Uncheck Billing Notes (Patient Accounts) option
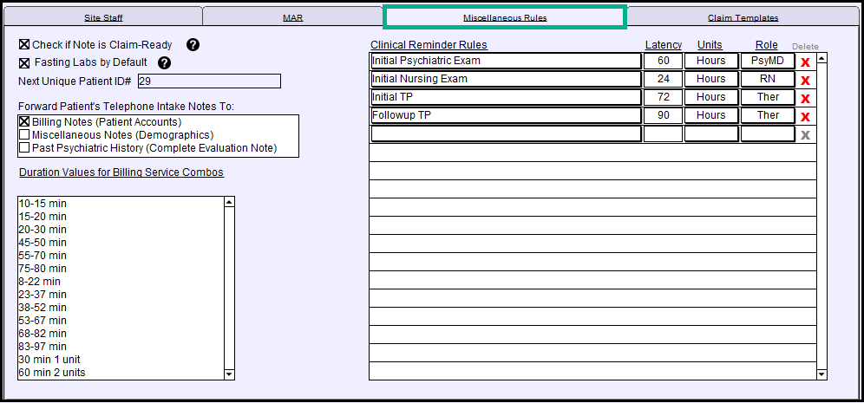Screen dimensions: 864x403 tap(24, 122)
